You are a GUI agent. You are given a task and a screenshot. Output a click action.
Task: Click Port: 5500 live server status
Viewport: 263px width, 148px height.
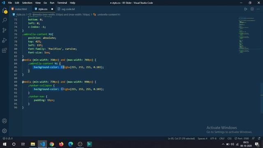(x=242, y=139)
